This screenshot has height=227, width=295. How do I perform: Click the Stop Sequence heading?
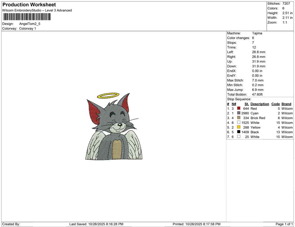click(239, 99)
